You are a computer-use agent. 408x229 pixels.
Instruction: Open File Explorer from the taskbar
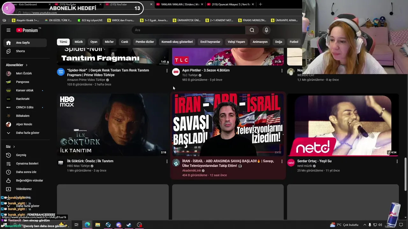tap(98, 225)
